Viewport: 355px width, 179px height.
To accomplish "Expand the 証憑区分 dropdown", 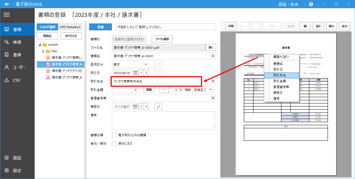I will coord(145,64).
